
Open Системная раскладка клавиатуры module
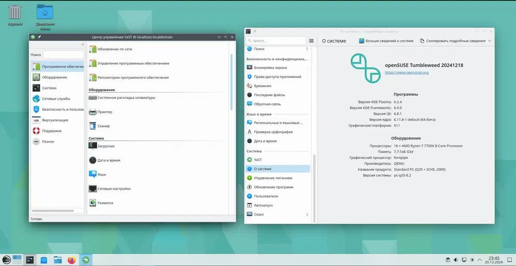[122, 98]
